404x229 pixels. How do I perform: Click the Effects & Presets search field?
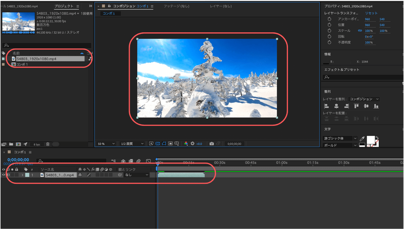[362, 77]
